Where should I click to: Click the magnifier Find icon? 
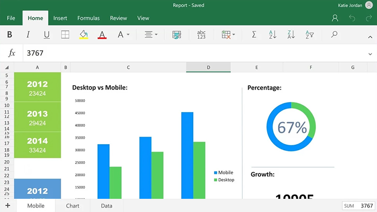click(x=334, y=34)
